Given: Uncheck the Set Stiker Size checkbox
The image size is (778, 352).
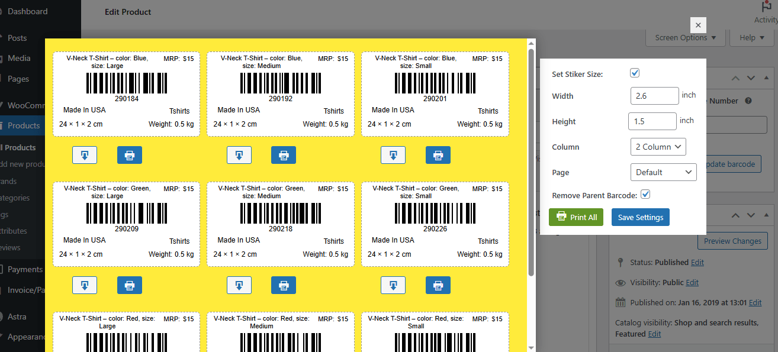Looking at the screenshot, I should coord(634,73).
